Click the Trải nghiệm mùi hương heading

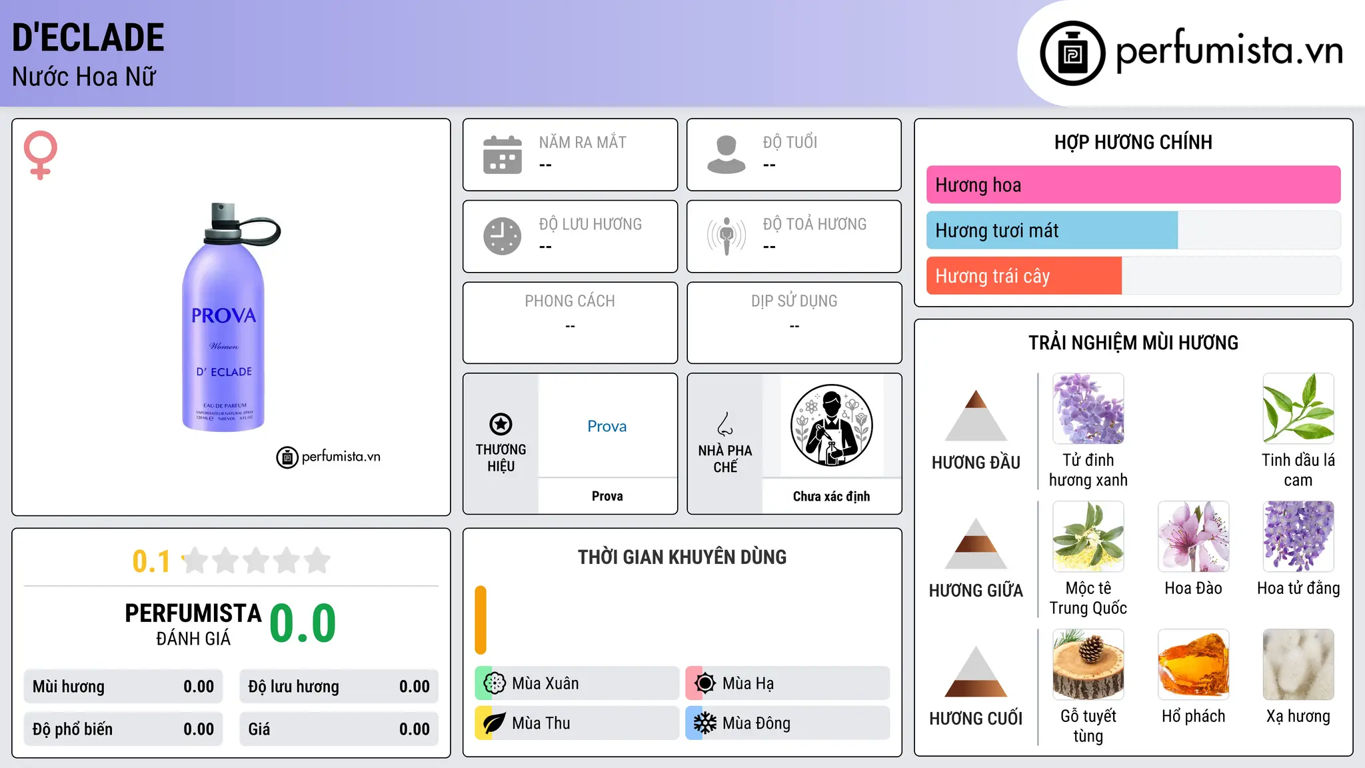1133,343
